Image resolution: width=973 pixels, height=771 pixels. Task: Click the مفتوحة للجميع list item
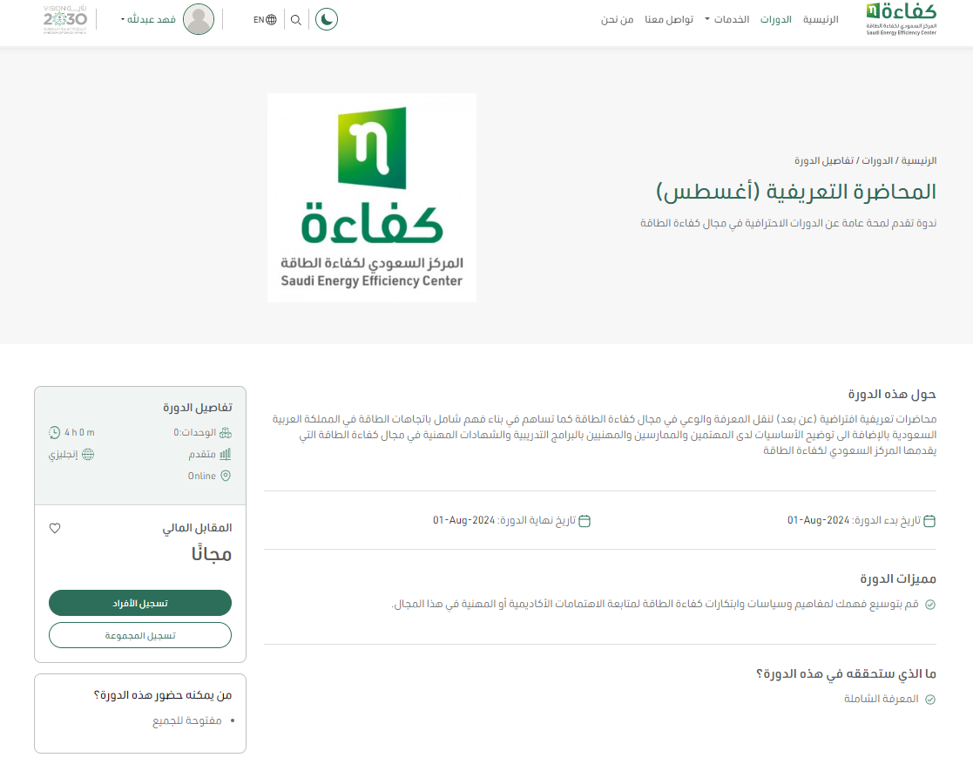[186, 720]
